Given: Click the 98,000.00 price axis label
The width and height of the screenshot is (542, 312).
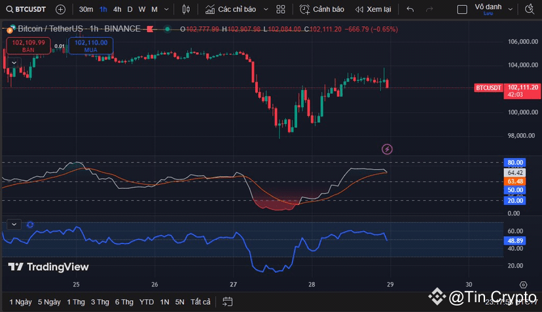Looking at the screenshot, I should tap(522, 136).
